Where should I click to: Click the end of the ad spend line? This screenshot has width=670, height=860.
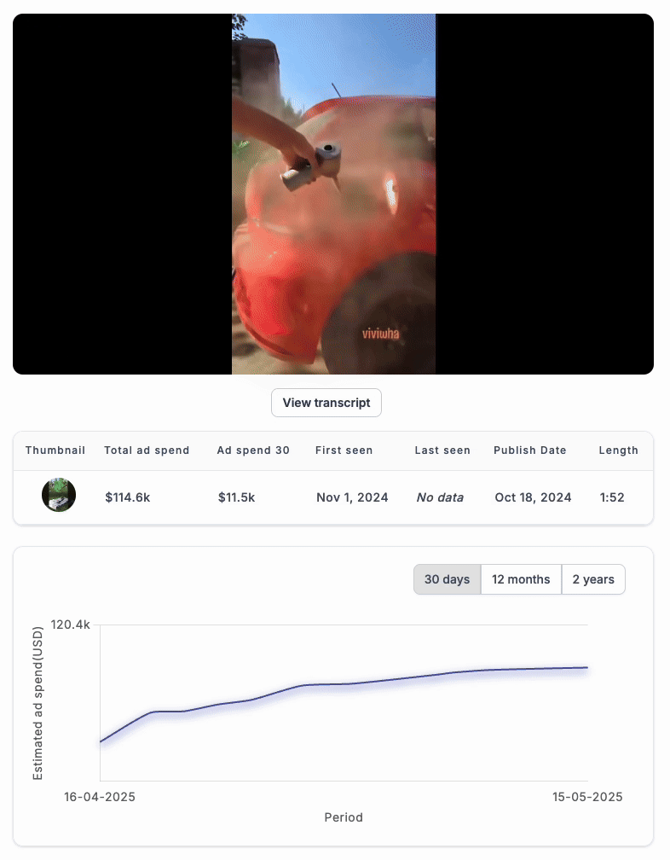(587, 667)
